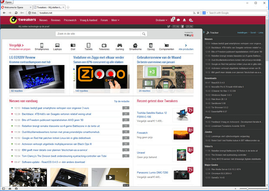This screenshot has width=269, height=191.
Task: Bookmark the page with the star icon
Action: [x=198, y=13]
